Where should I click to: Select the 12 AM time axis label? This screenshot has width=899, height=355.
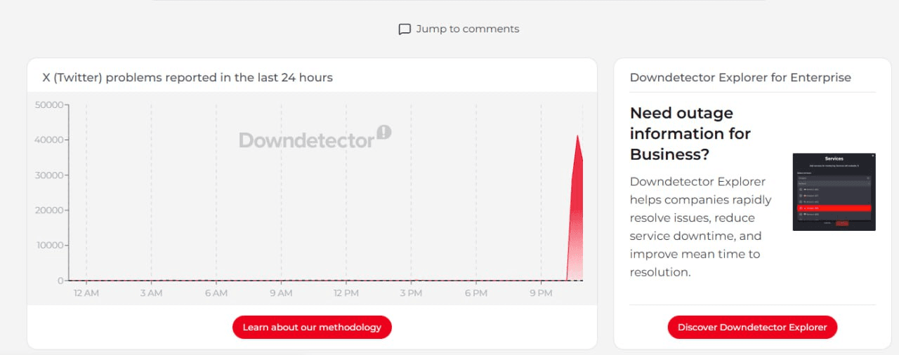tap(86, 293)
